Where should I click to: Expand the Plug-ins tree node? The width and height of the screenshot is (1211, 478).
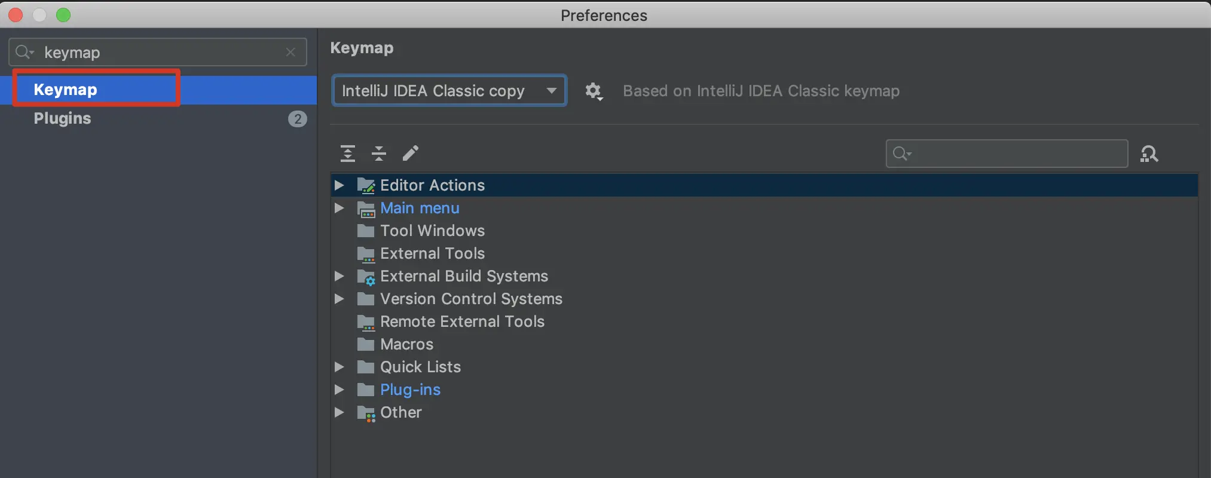[339, 390]
